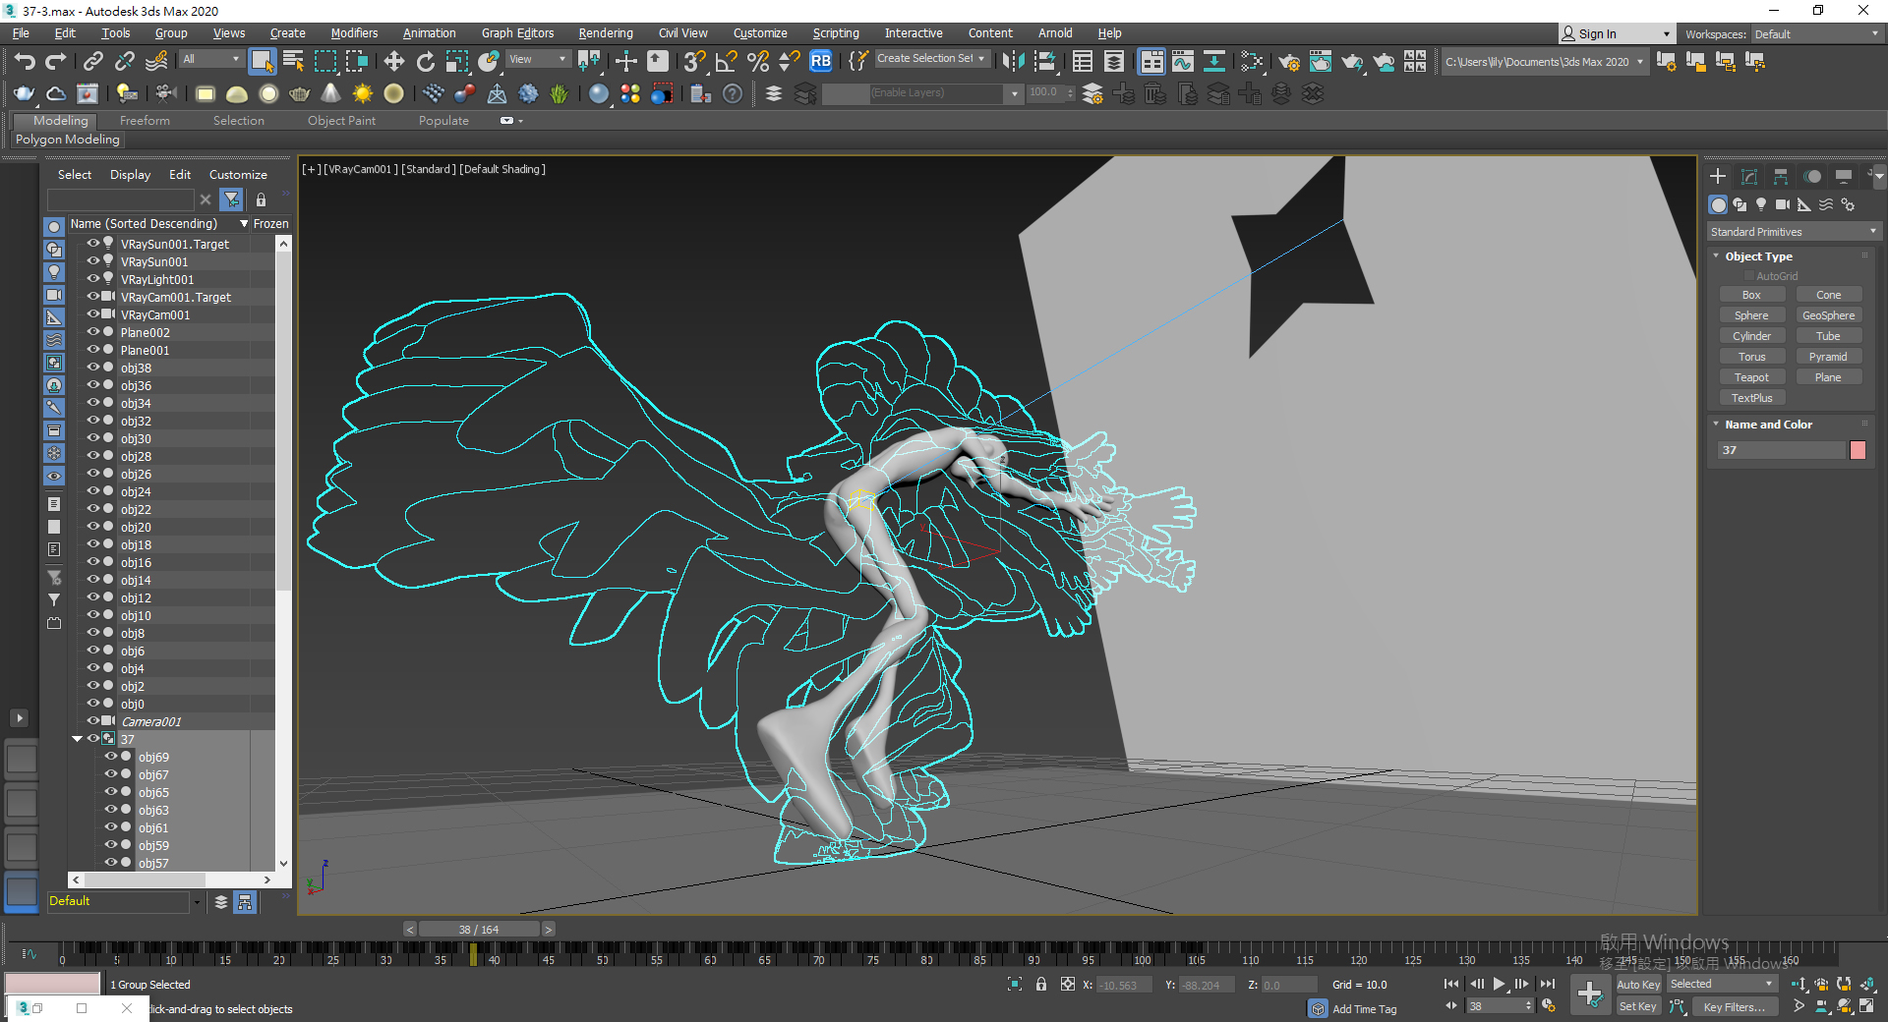The width and height of the screenshot is (1888, 1022).
Task: Collapse the group 37 tree node
Action: coord(77,739)
